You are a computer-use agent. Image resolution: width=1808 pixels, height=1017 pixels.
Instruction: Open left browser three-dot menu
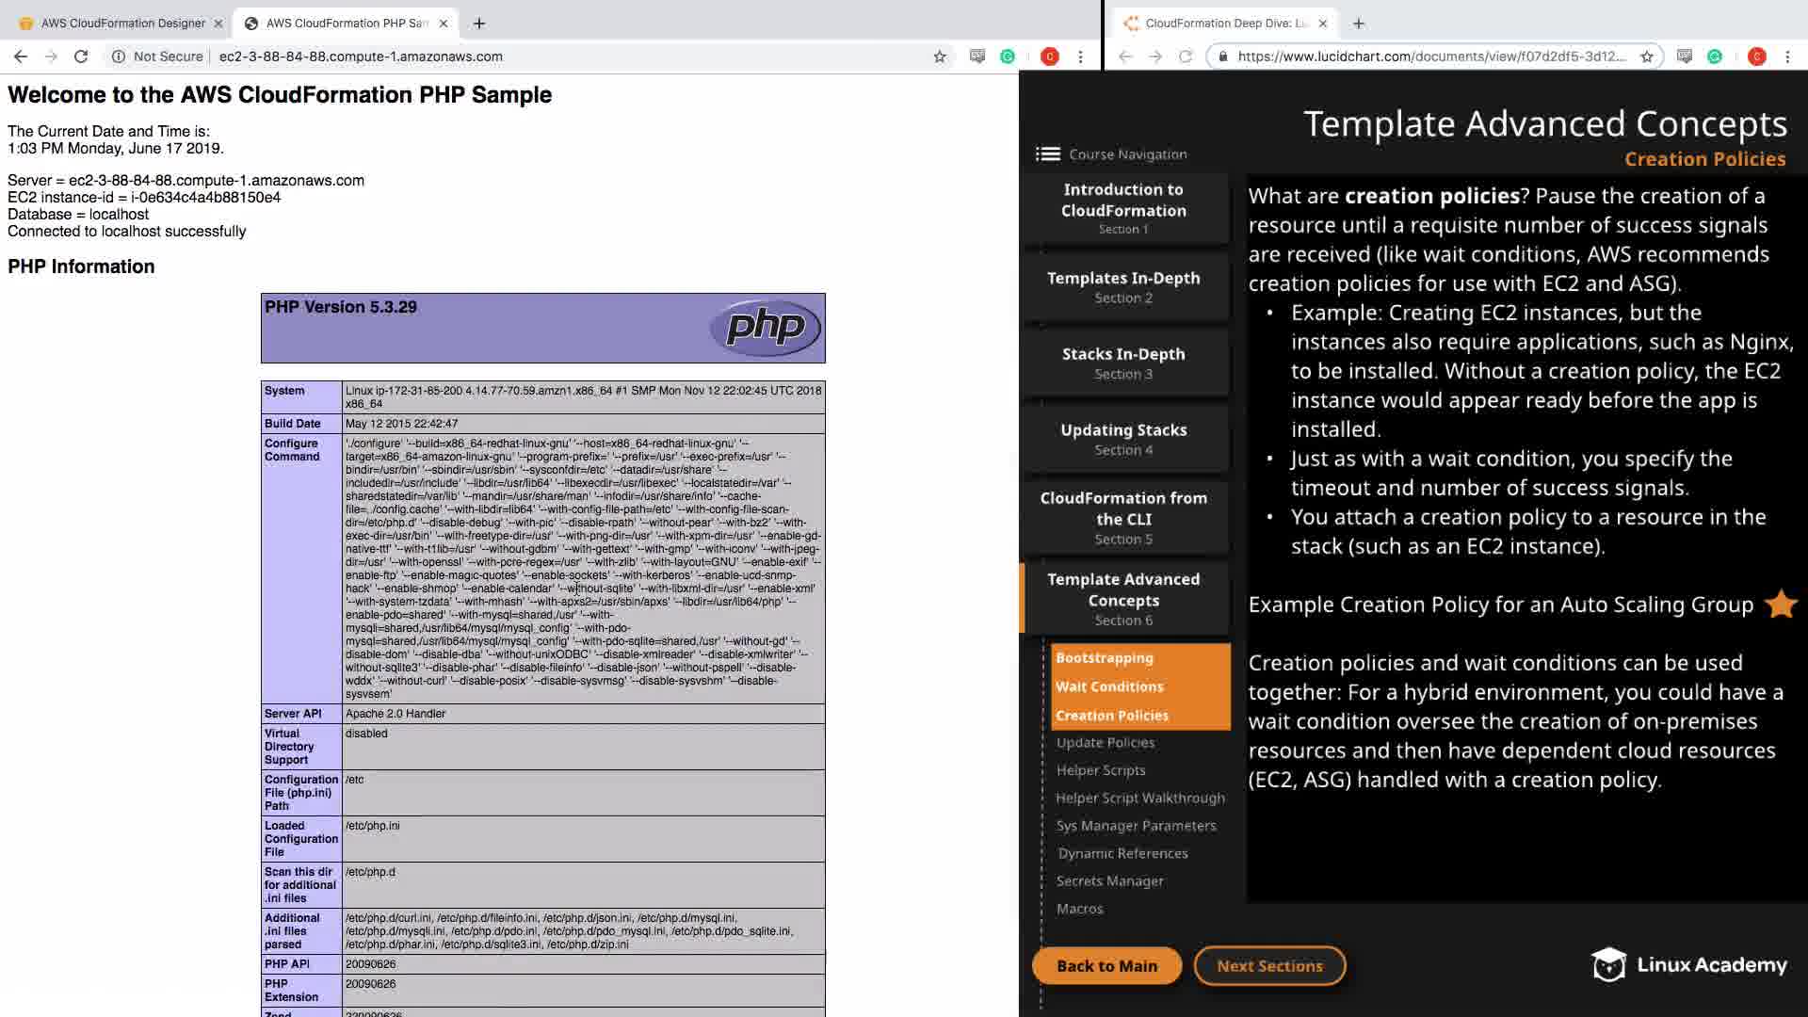pyautogui.click(x=1080, y=56)
